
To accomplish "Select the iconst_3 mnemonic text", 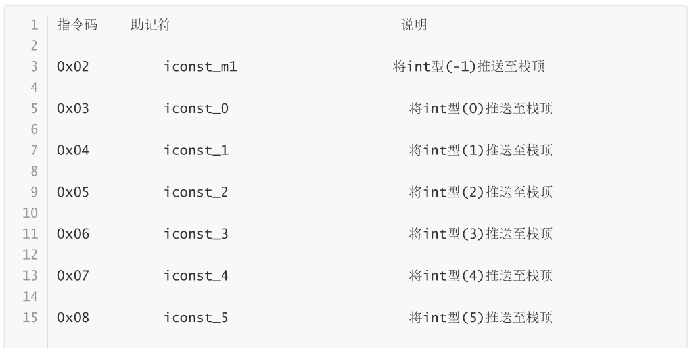I will click(196, 234).
